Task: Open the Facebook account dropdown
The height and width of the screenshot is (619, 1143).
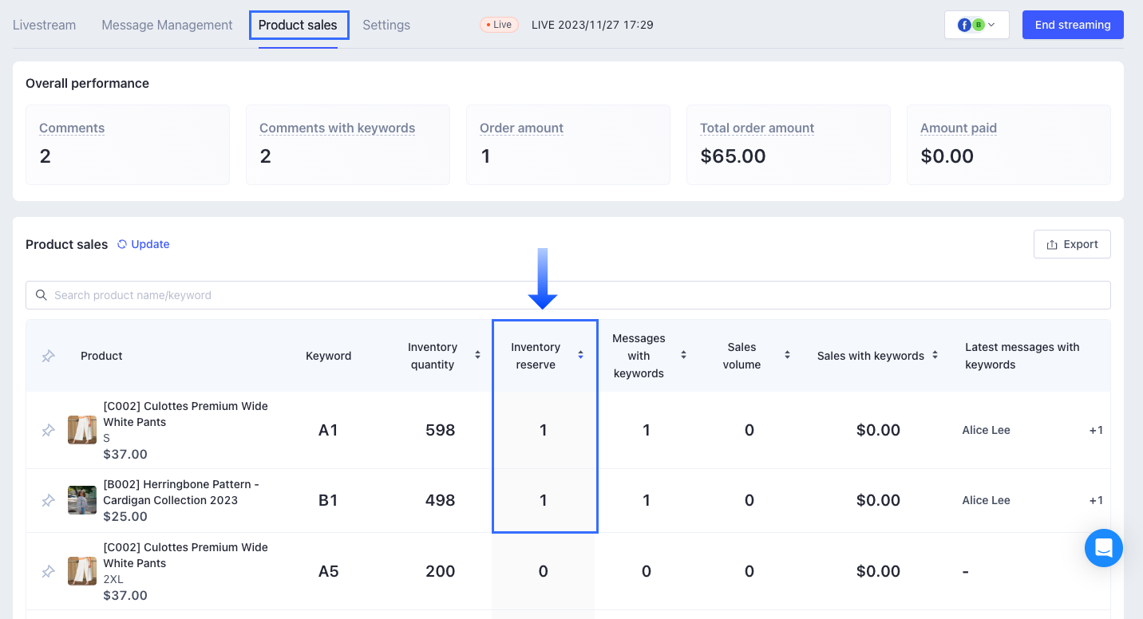Action: pos(976,25)
